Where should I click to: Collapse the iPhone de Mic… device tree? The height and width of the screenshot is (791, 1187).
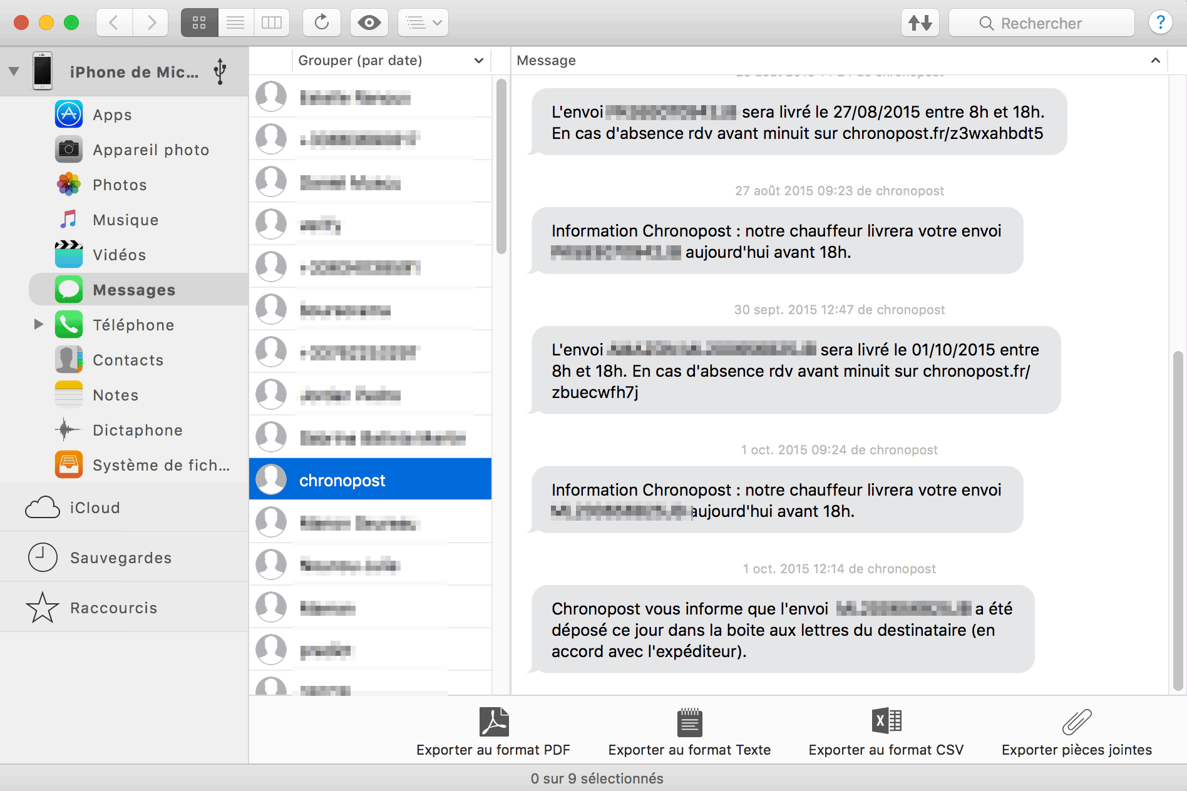tap(14, 72)
